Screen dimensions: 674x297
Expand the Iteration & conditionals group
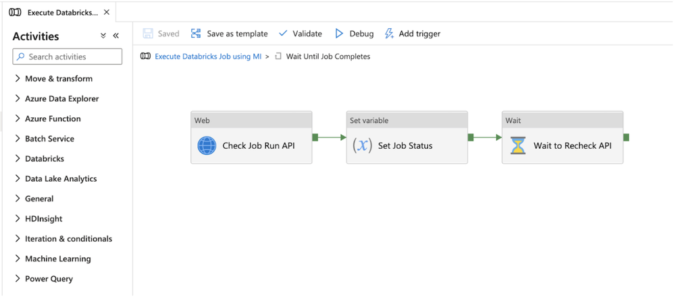pos(18,239)
